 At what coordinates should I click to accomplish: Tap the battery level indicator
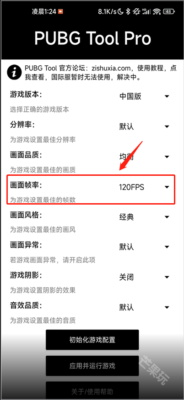(x=168, y=11)
